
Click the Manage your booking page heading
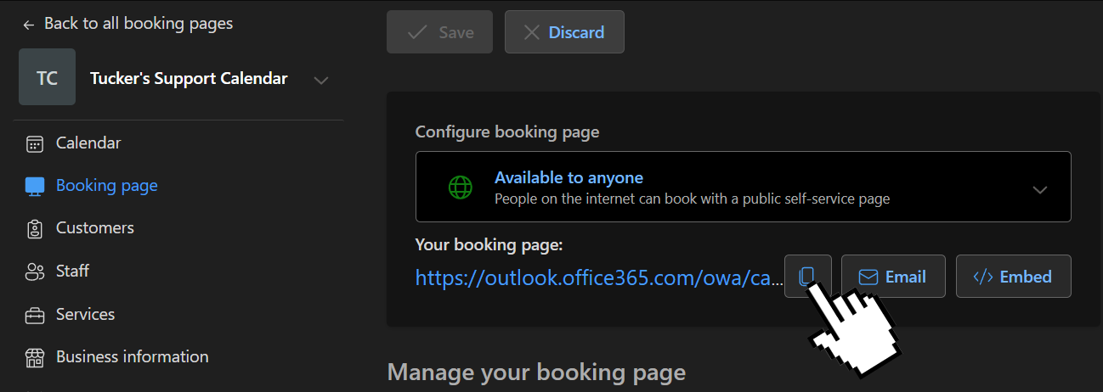pyautogui.click(x=536, y=372)
